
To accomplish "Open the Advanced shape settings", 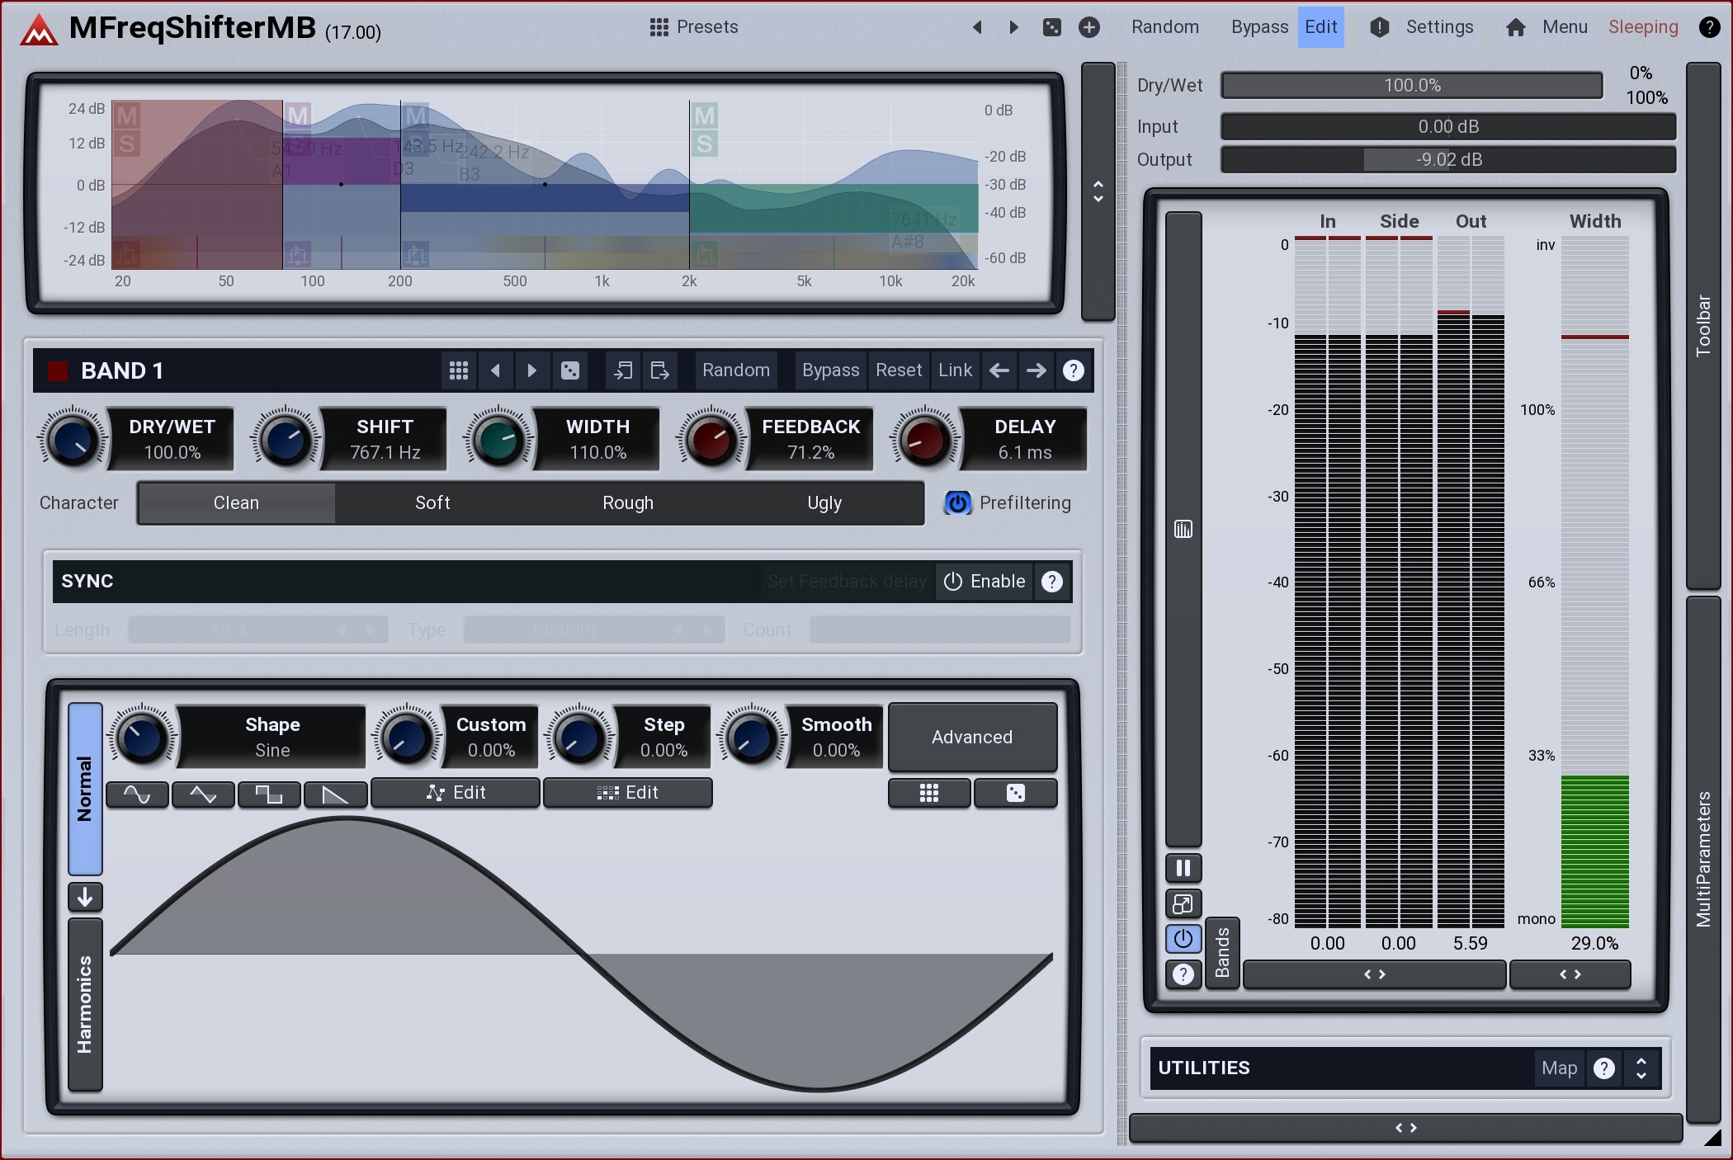I will click(x=971, y=737).
